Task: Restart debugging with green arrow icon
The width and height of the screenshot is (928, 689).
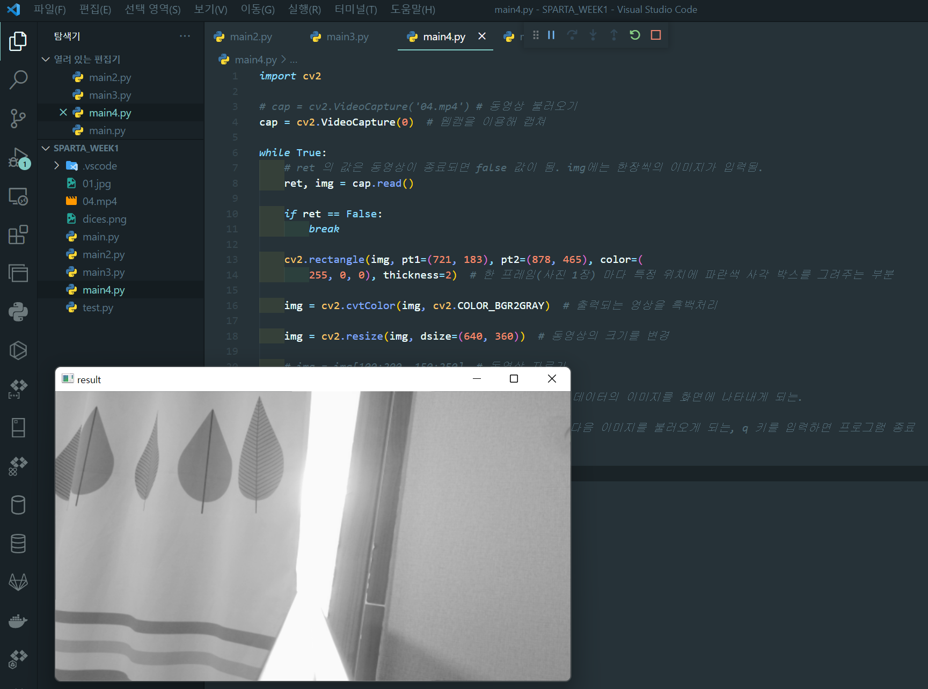Action: (x=635, y=35)
